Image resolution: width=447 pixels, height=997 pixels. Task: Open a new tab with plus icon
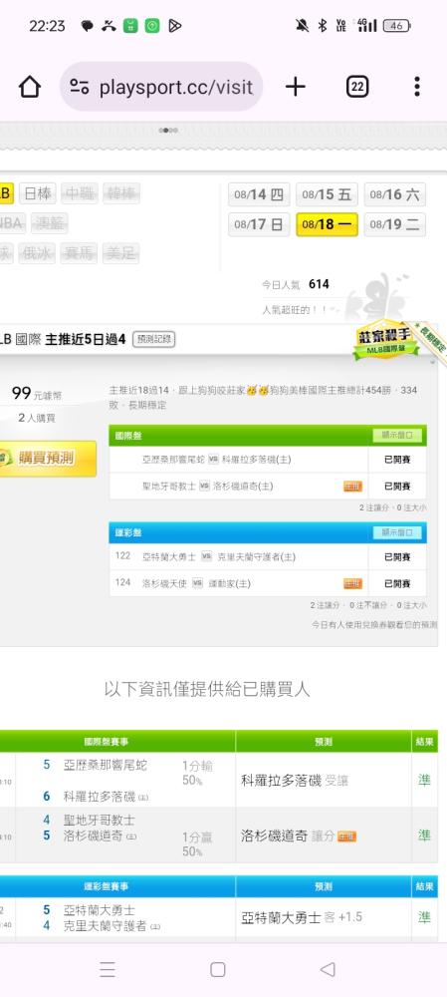[296, 87]
